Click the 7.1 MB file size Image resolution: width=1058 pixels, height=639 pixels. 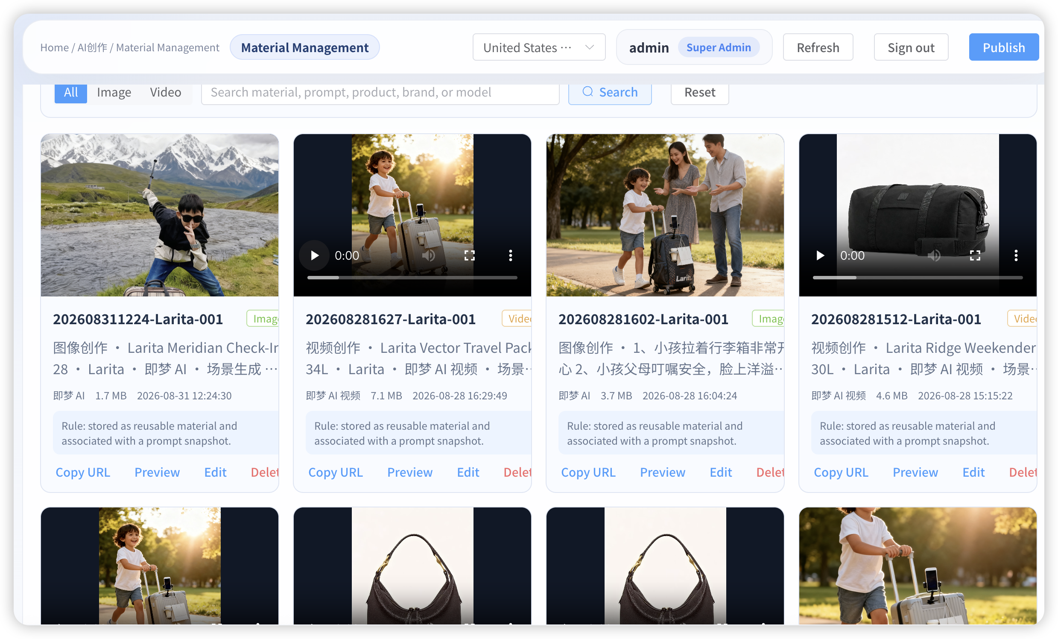point(386,396)
